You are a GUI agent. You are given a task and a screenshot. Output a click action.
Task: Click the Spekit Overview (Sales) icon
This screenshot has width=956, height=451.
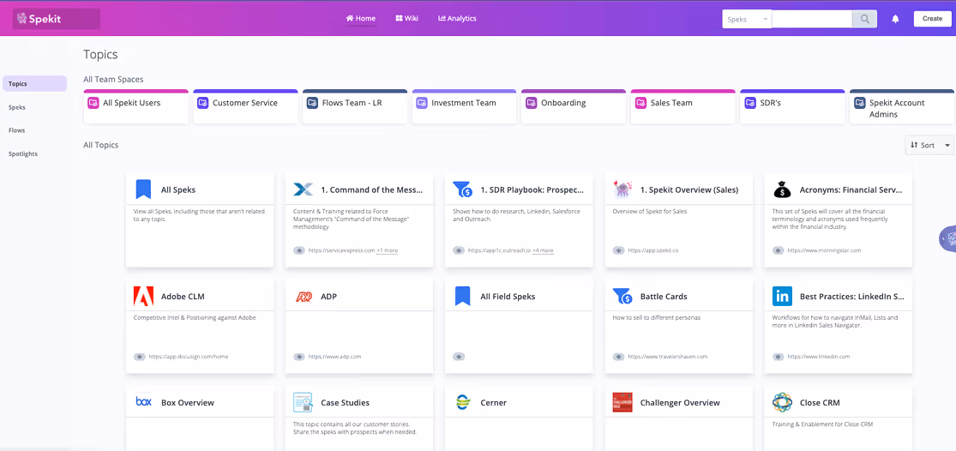coord(622,189)
